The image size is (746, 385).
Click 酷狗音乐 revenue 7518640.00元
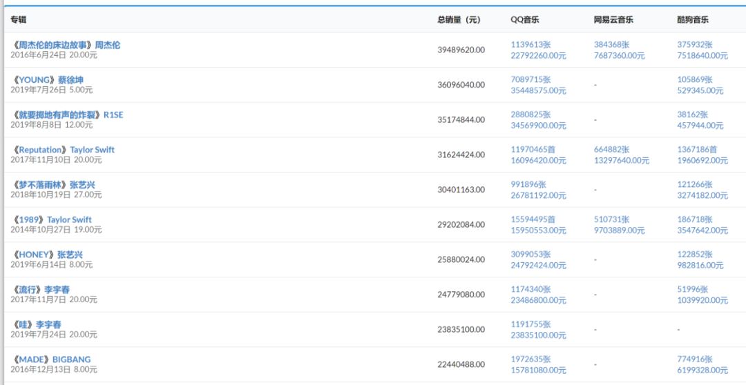pos(702,56)
